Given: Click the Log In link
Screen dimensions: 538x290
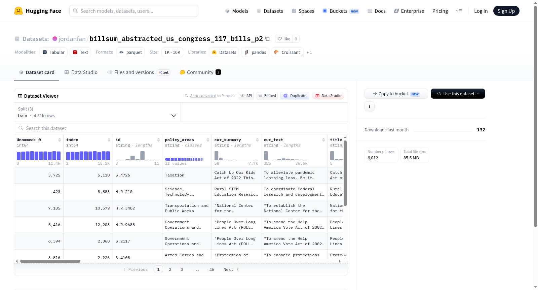Looking at the screenshot, I should [x=481, y=11].
